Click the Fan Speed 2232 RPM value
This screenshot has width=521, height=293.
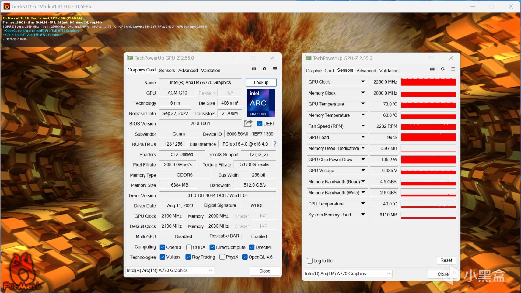pos(384,126)
